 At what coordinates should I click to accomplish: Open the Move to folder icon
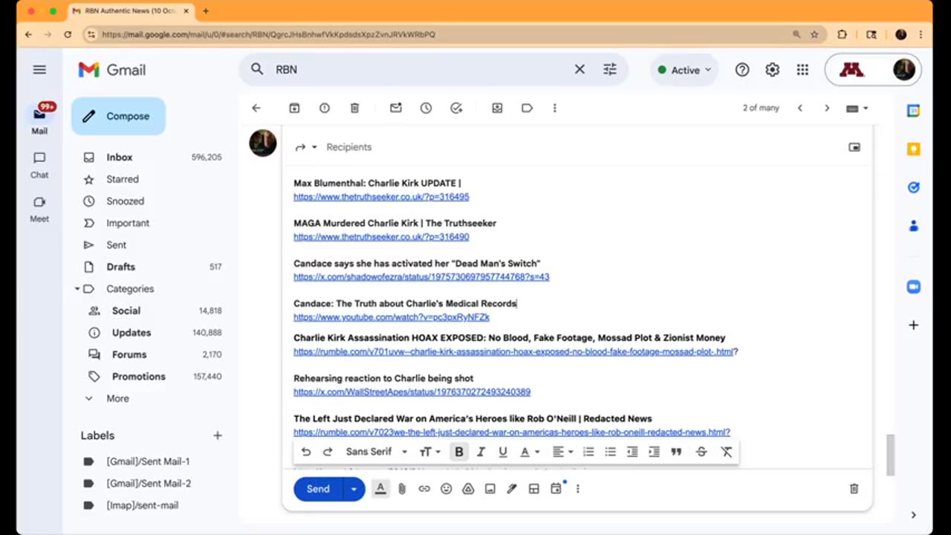(x=497, y=108)
